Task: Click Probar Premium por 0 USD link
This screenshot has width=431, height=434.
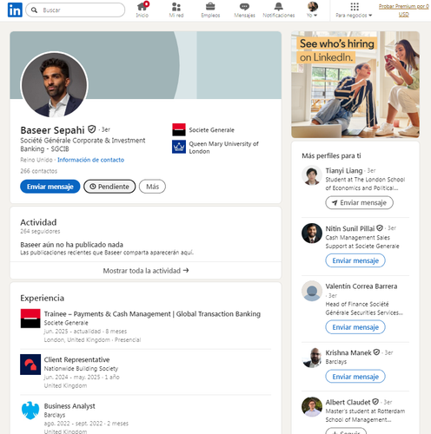Action: point(404,10)
